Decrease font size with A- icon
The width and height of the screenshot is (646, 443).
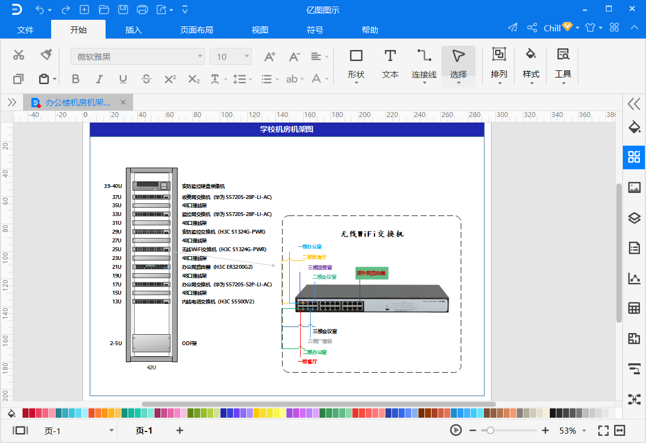[294, 57]
